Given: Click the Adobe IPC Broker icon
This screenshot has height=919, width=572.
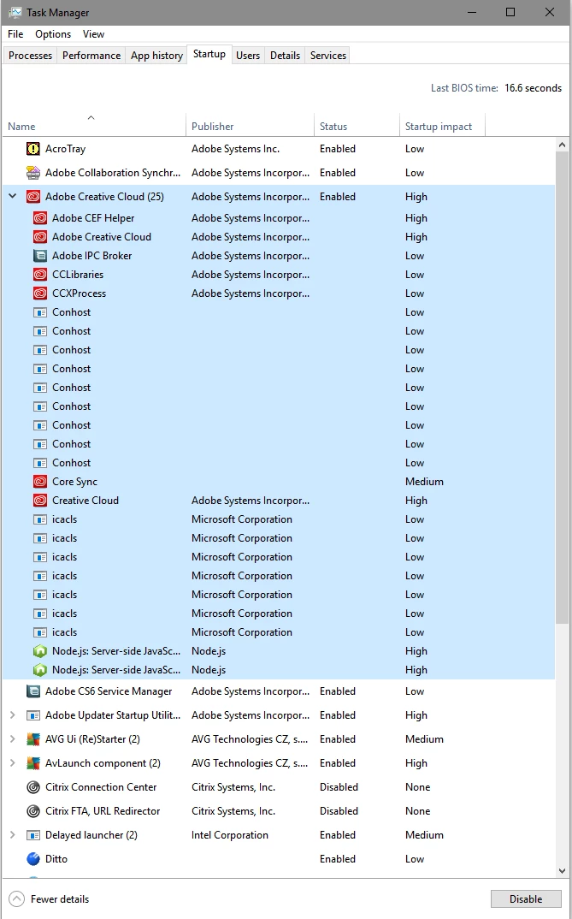Looking at the screenshot, I should click(x=40, y=256).
